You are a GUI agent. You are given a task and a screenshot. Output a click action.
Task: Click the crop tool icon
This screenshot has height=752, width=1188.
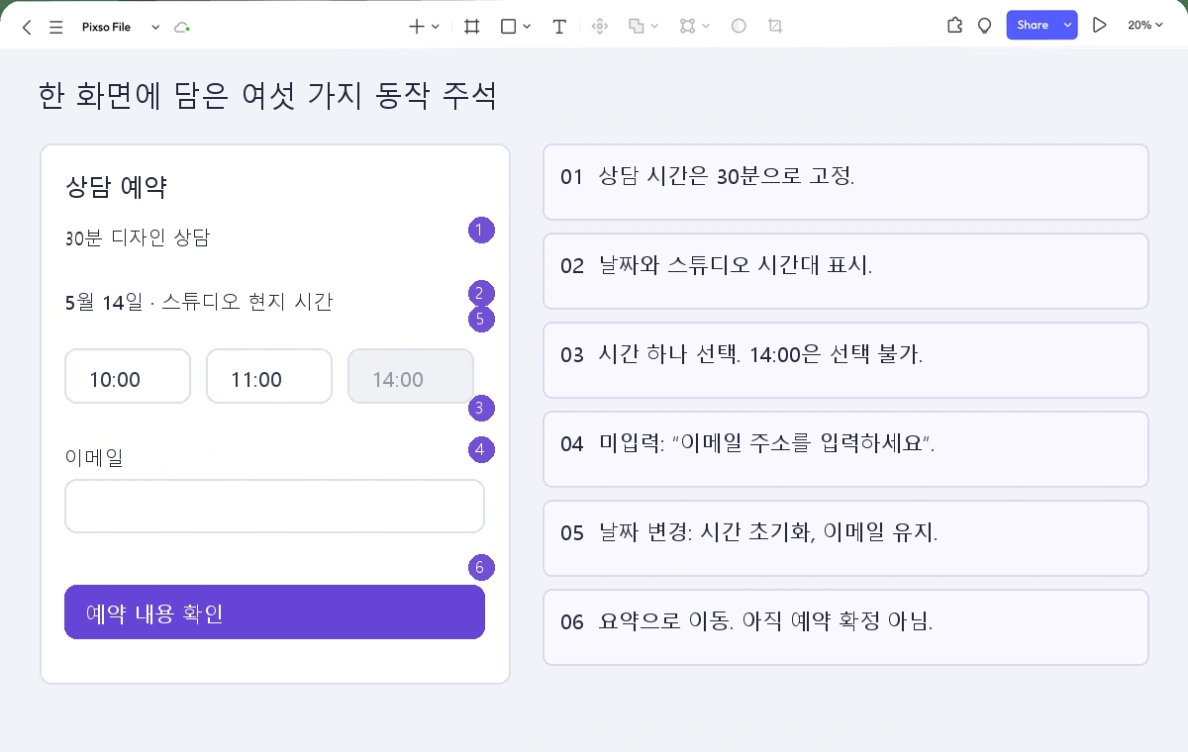click(775, 27)
